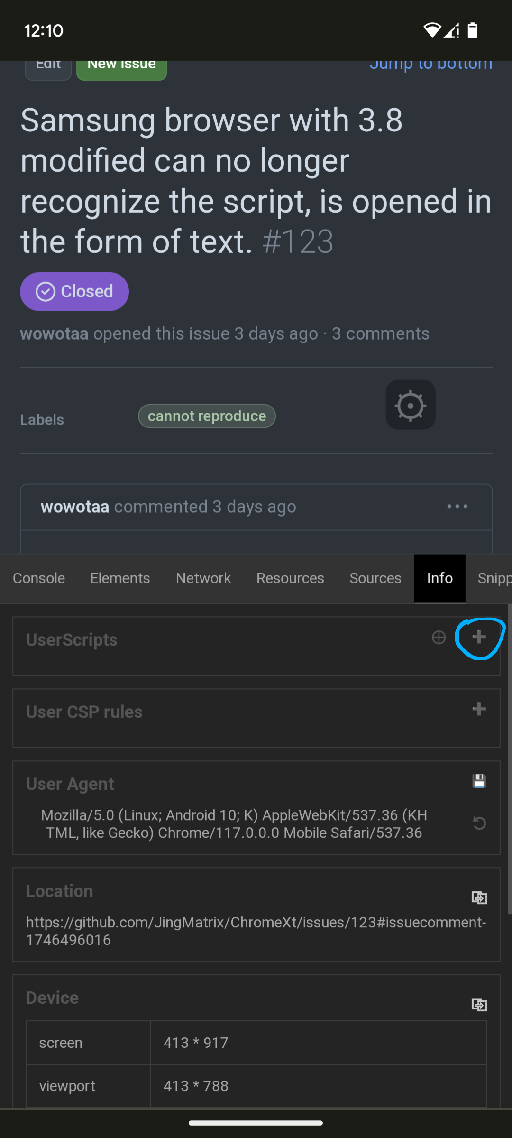Expand the UserScripts panel

coord(72,639)
